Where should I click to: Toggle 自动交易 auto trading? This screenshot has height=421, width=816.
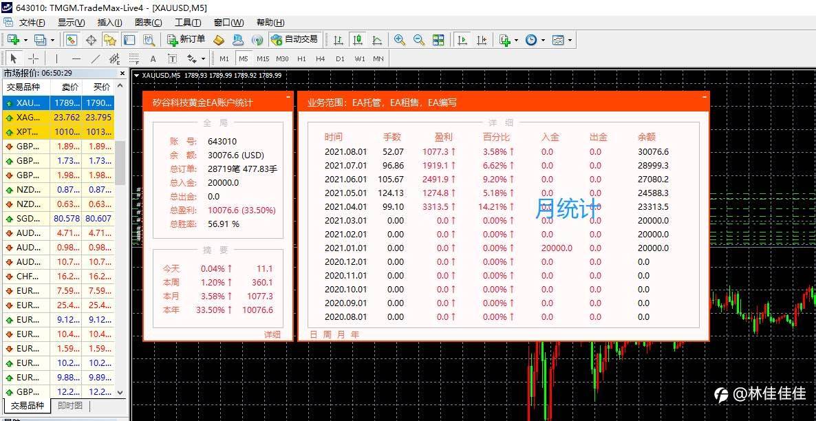[x=294, y=39]
